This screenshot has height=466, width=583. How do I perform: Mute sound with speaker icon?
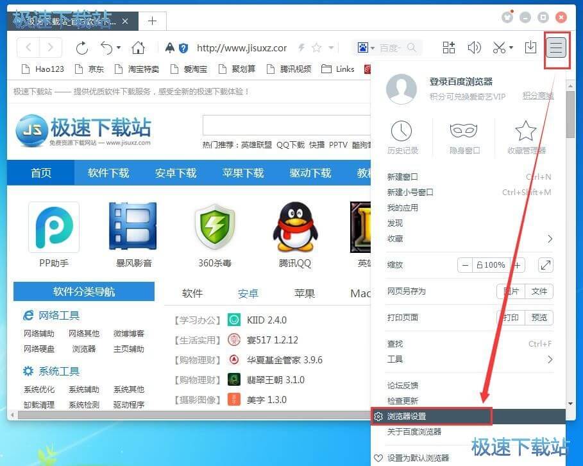474,47
